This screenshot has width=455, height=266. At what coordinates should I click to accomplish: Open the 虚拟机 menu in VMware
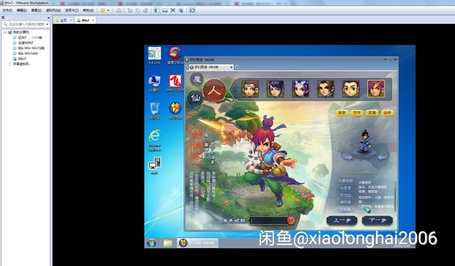[x=52, y=10]
